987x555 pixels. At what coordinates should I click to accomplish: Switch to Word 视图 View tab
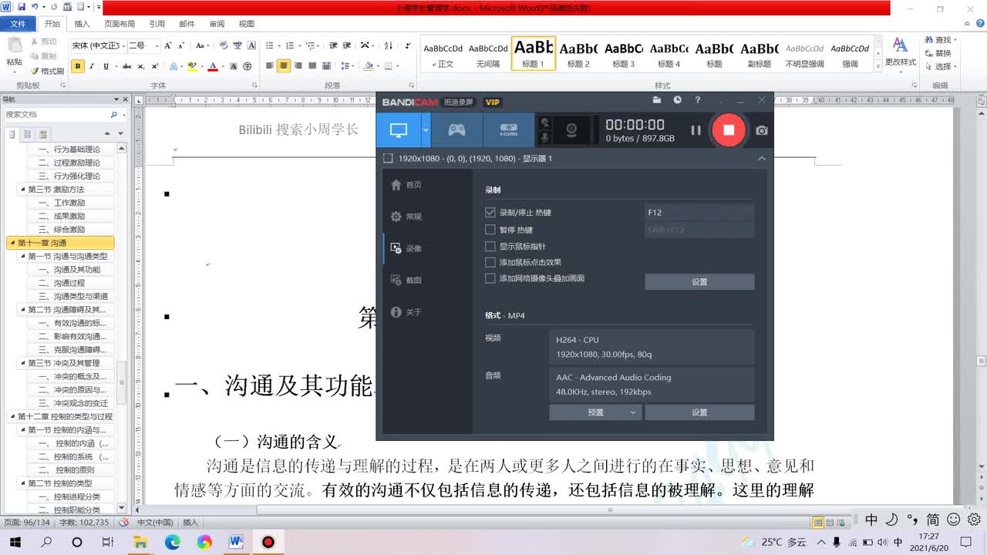tap(247, 24)
